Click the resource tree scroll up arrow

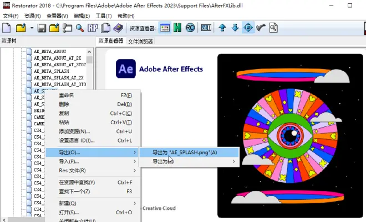click(x=89, y=51)
